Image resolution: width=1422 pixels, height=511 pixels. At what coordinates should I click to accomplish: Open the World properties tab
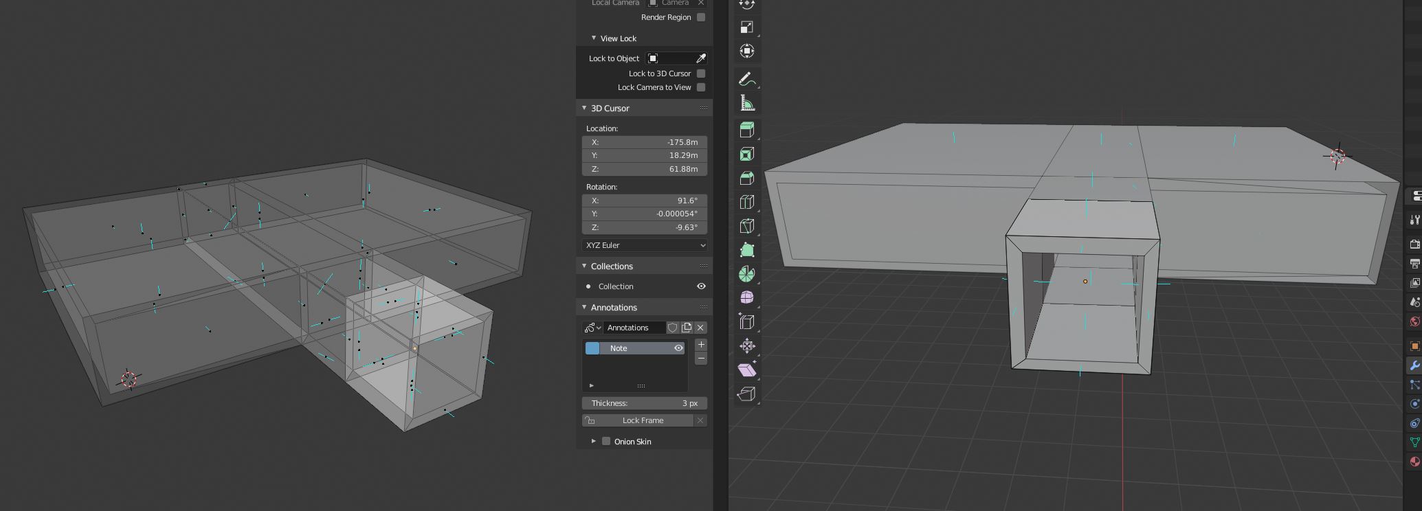tap(1414, 321)
